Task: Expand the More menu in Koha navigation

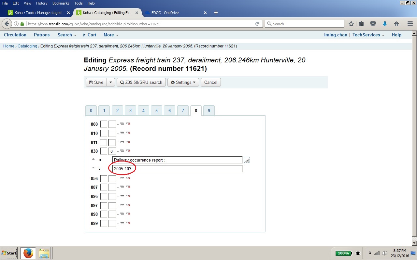Action: point(111,35)
